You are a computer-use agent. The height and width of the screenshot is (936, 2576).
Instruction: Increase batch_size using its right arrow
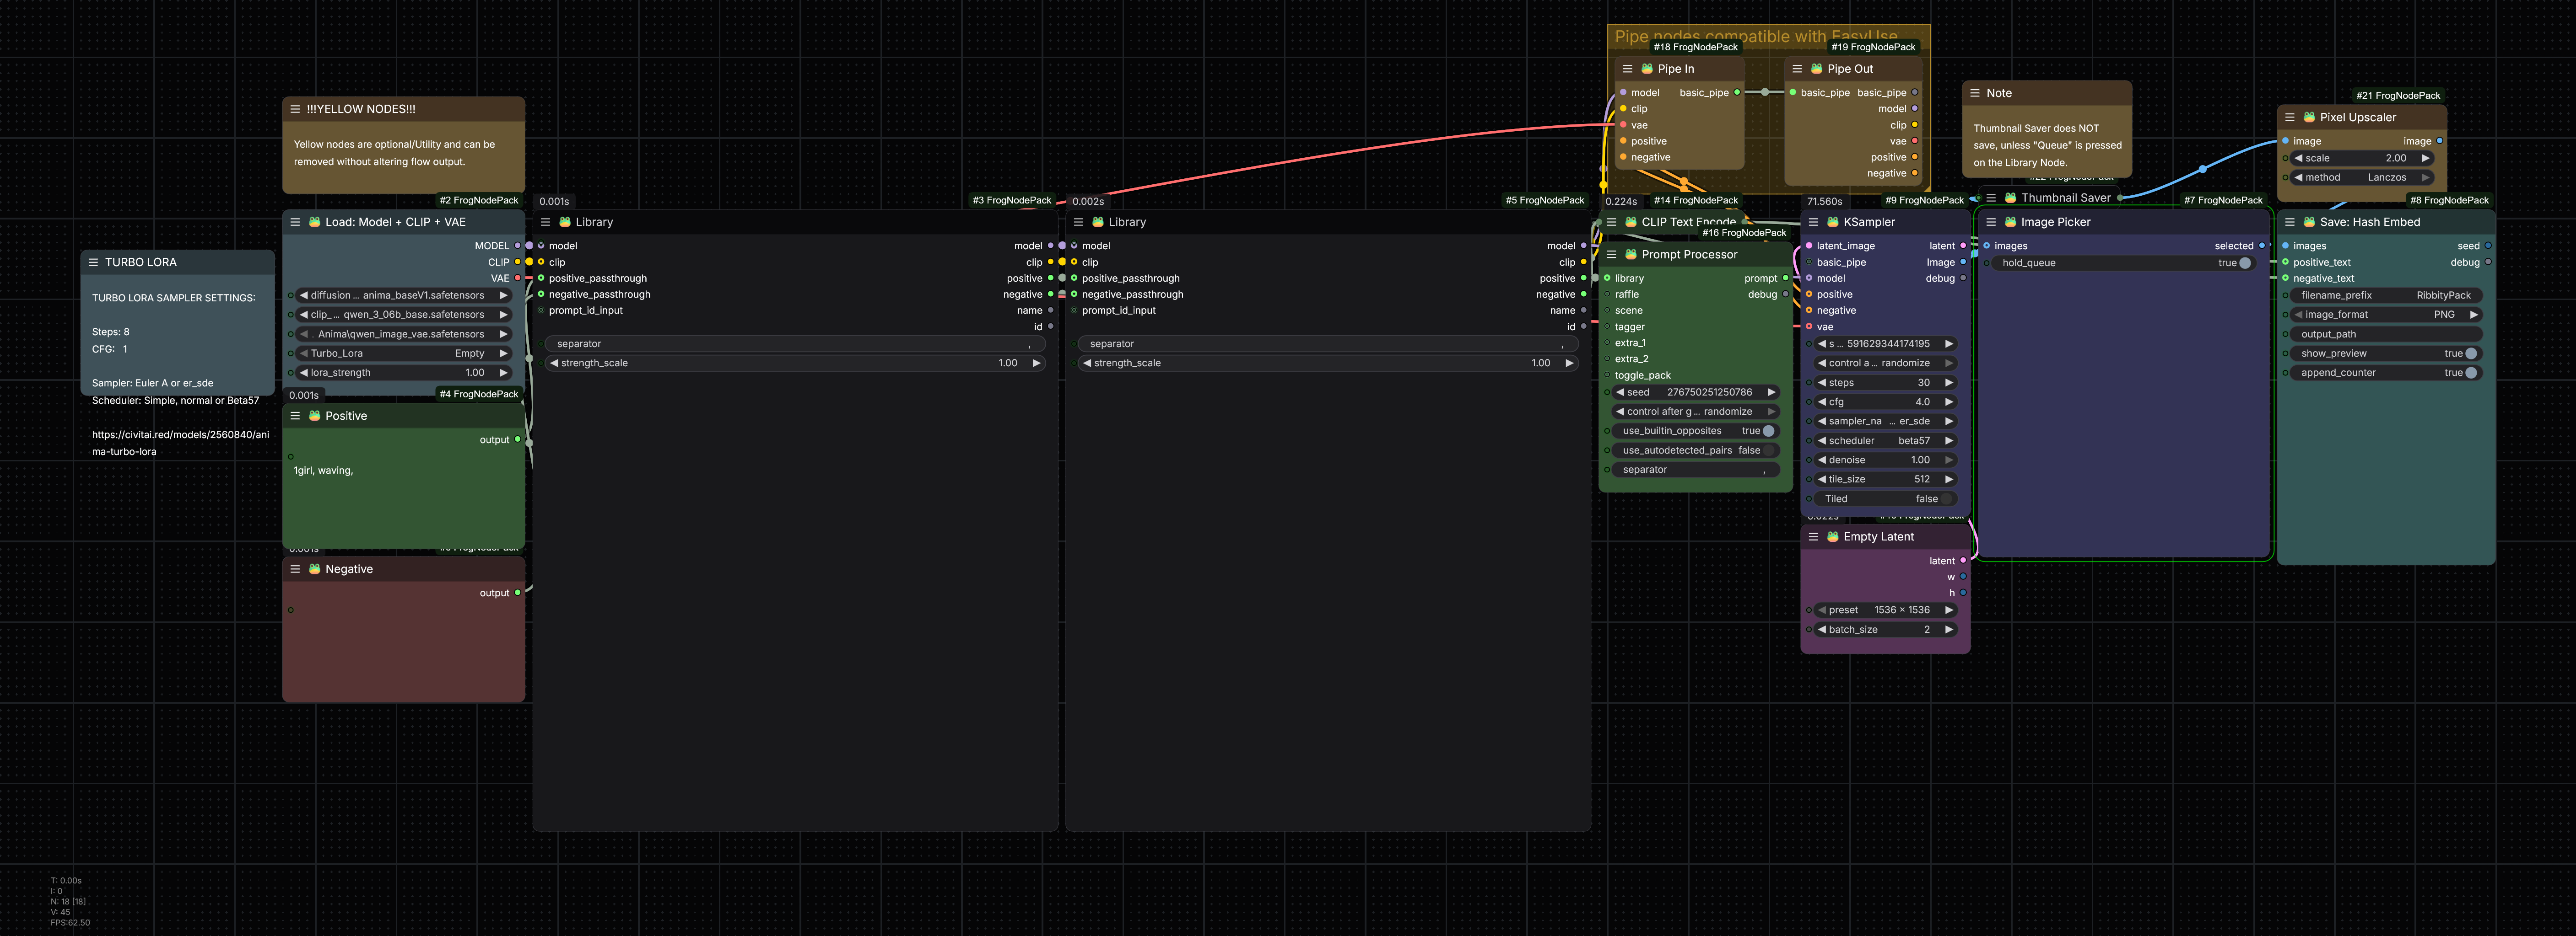[1948, 629]
